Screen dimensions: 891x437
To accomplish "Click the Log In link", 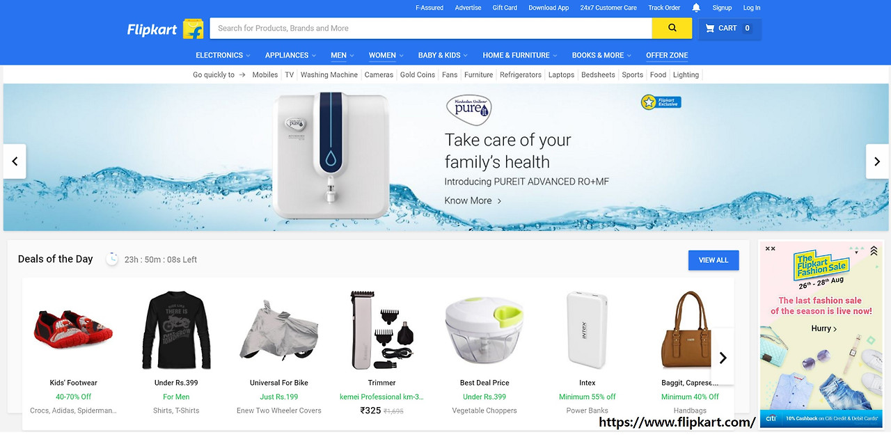I will tap(752, 8).
